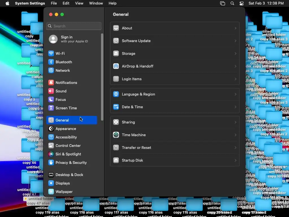Click the date and time in menu bar

point(266,3)
